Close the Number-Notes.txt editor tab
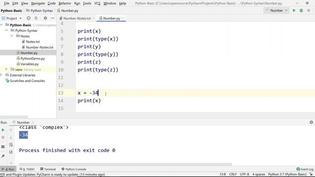Image resolution: width=315 pixels, height=177 pixels. (94, 18)
